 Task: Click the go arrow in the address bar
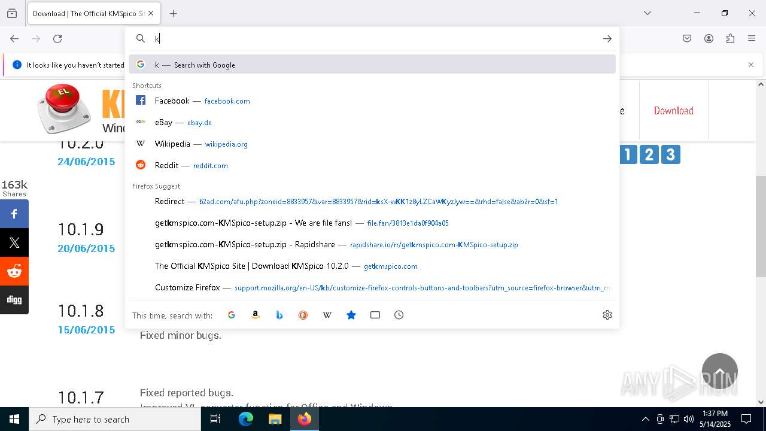(x=607, y=38)
